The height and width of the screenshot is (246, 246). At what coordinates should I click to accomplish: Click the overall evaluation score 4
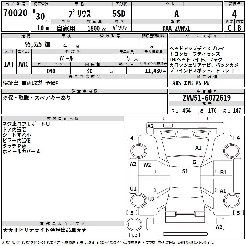tap(235, 14)
